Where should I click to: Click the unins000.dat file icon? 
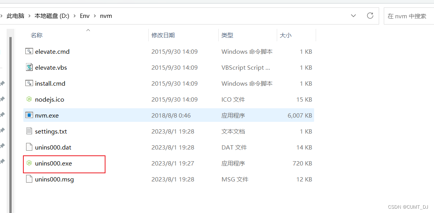coord(29,147)
